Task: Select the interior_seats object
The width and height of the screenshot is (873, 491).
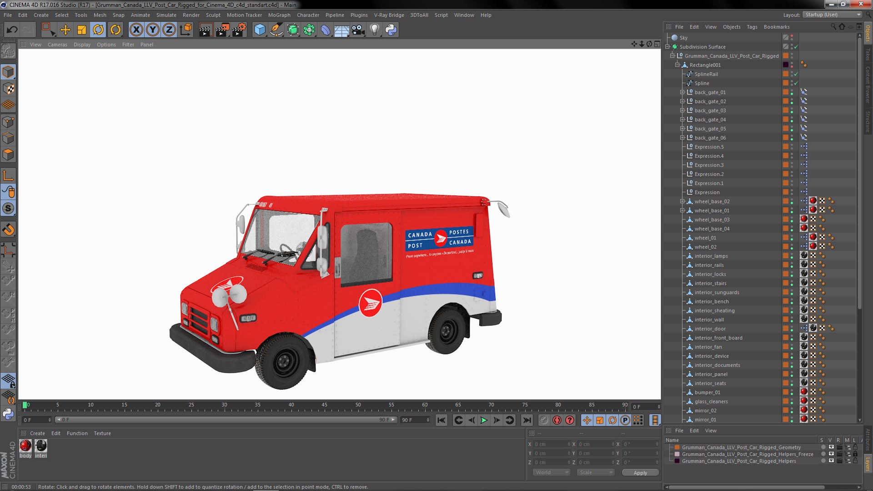Action: [710, 383]
